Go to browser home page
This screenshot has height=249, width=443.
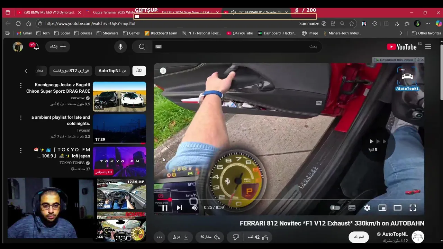28,24
